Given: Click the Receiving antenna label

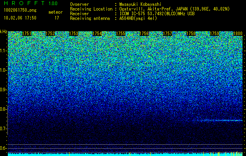Looking at the screenshot, I should pos(90,18).
